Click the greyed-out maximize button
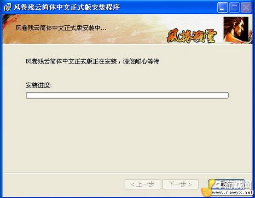The height and width of the screenshot is (198, 255). click(234, 7)
